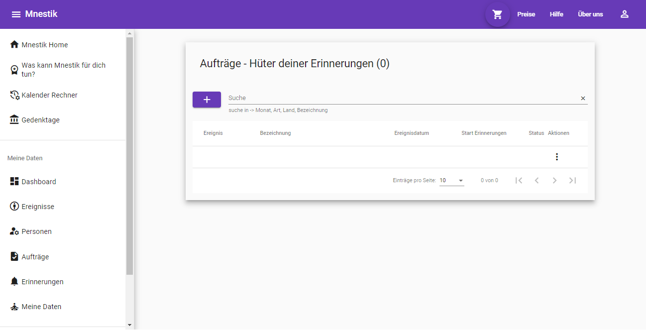Click the Über uns link
The height and width of the screenshot is (330, 646).
click(590, 14)
